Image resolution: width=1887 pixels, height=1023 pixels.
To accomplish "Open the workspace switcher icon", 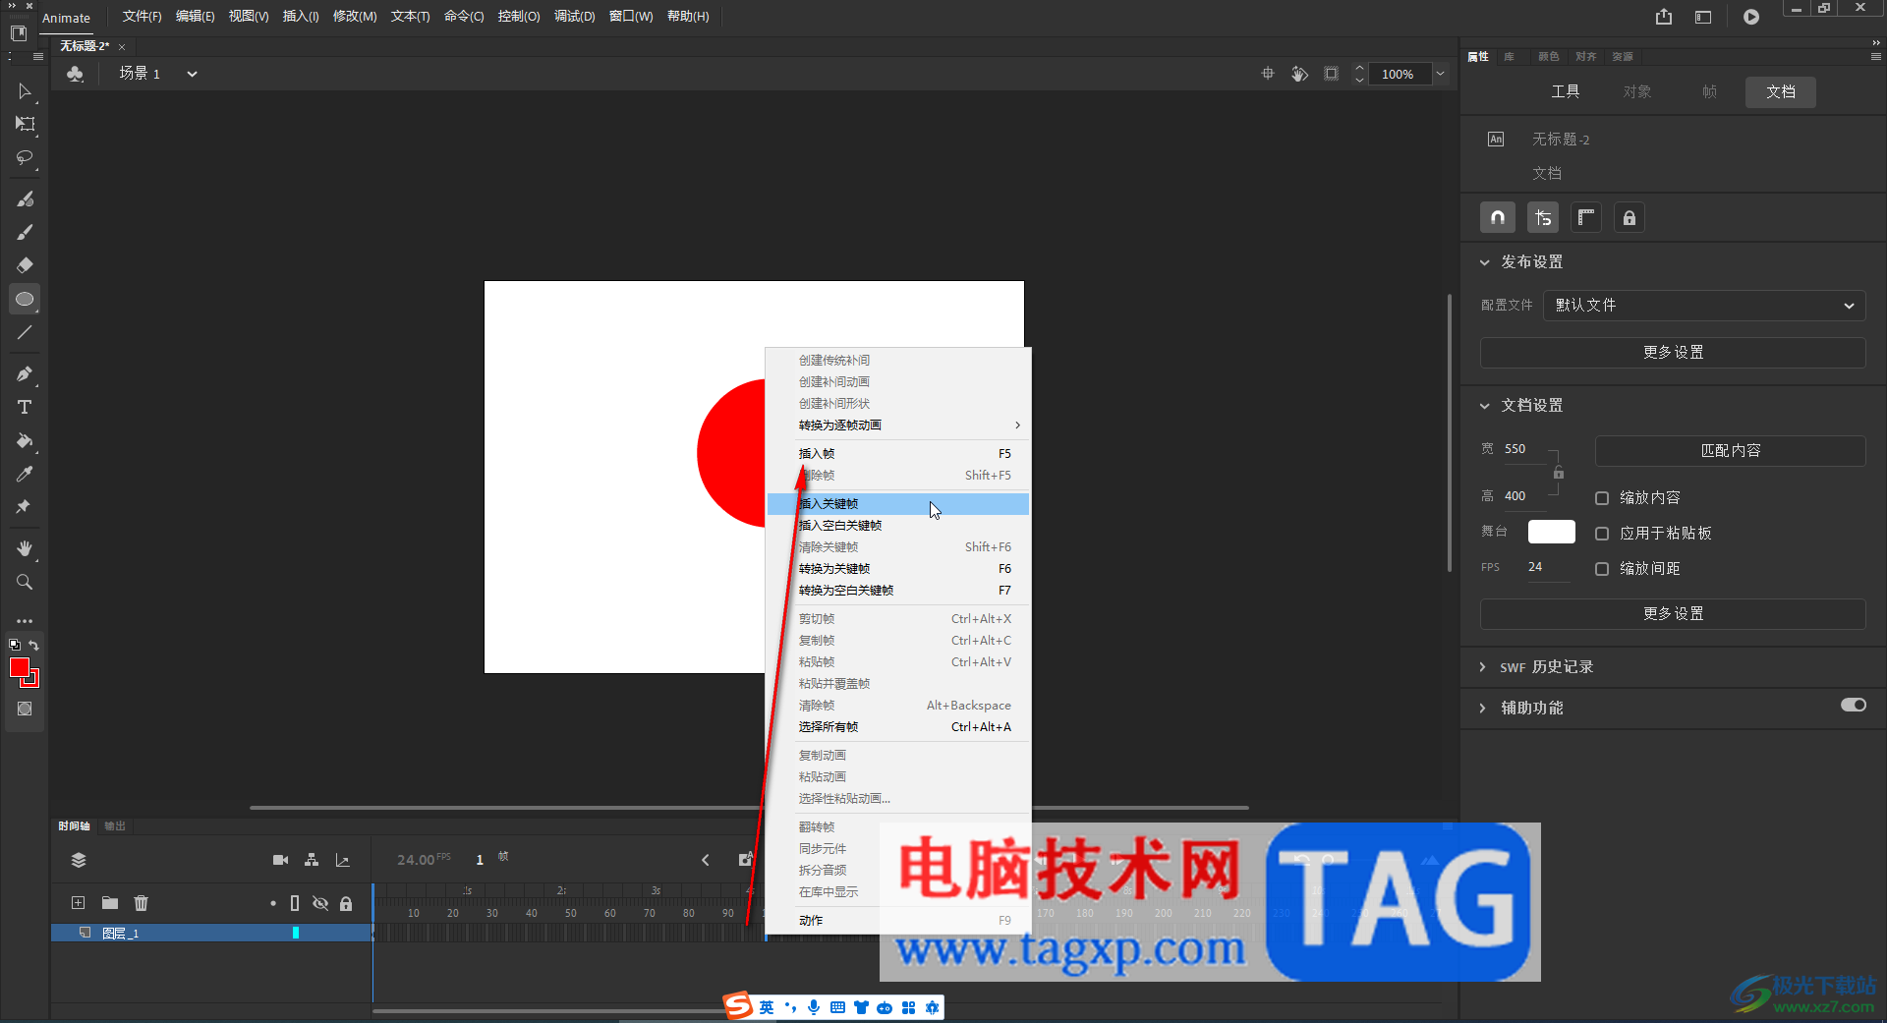I will [x=1703, y=17].
